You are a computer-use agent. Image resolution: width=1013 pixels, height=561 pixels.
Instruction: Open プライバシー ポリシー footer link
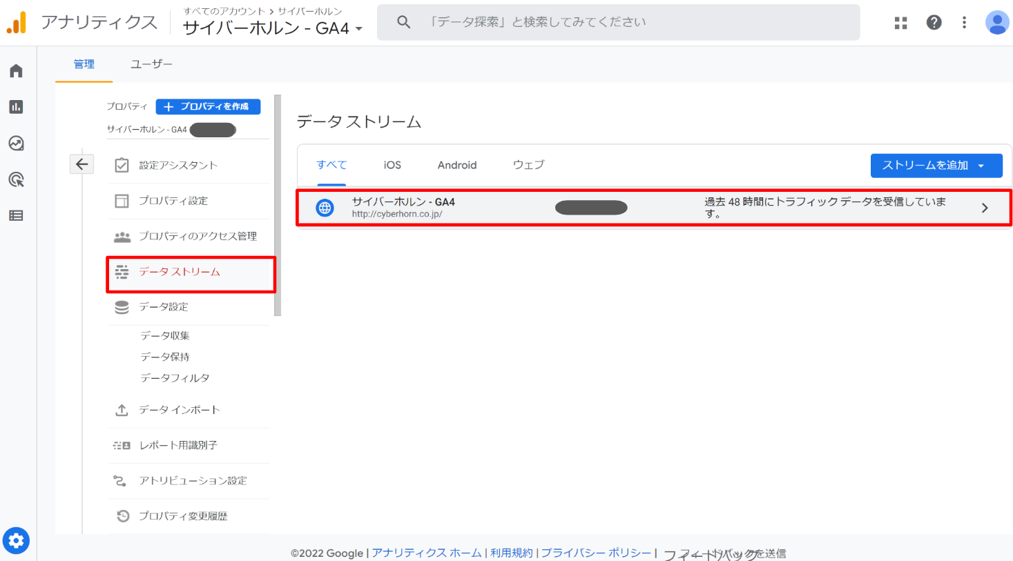tap(596, 553)
